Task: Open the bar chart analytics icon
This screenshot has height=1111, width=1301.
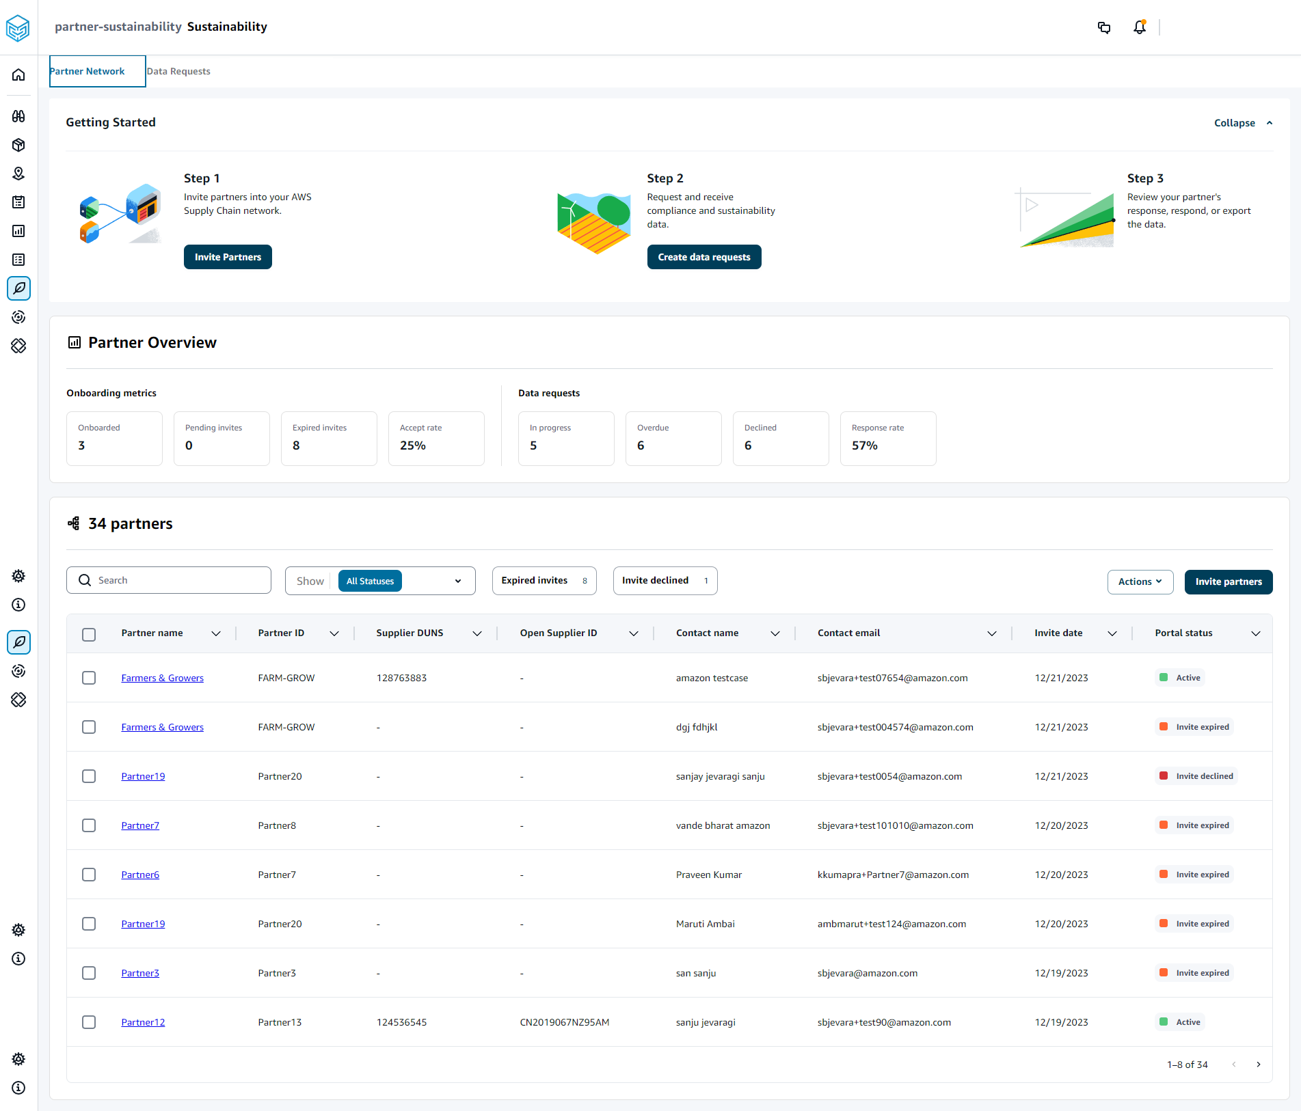Action: [18, 231]
